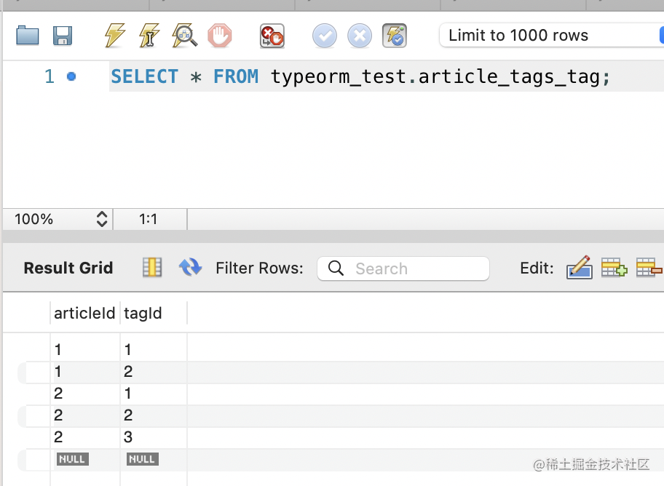Viewport: 664px width, 486px height.
Task: Insert new row in result grid
Action: pos(614,268)
